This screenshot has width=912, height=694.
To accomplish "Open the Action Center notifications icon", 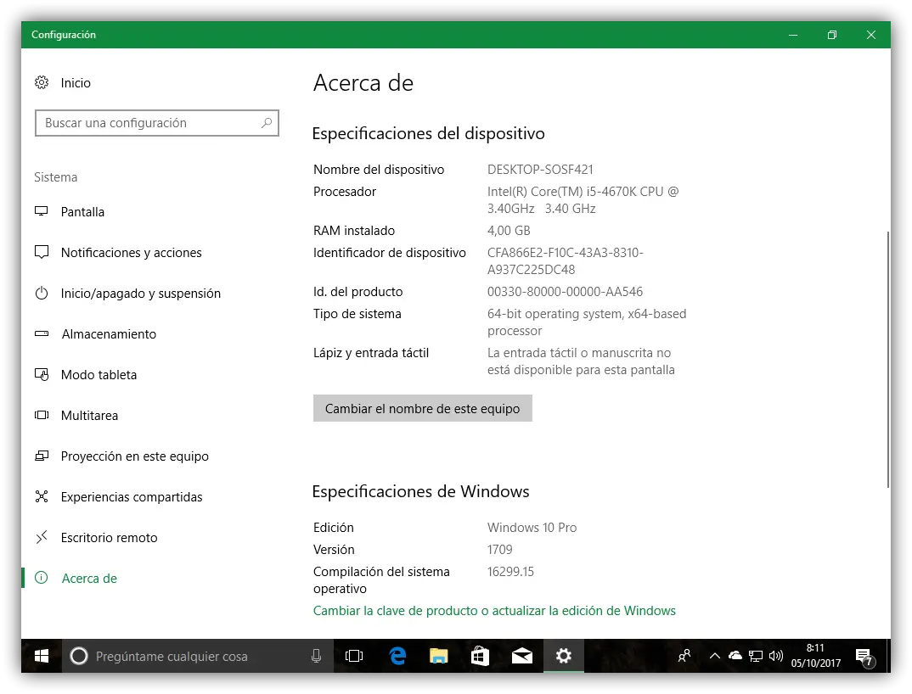I will pyautogui.click(x=865, y=657).
